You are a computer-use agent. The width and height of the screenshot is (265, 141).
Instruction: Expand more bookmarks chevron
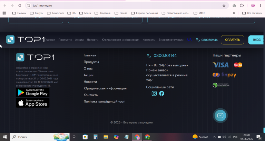(x=234, y=13)
